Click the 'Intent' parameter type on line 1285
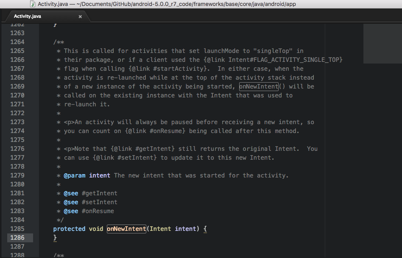 (160, 229)
